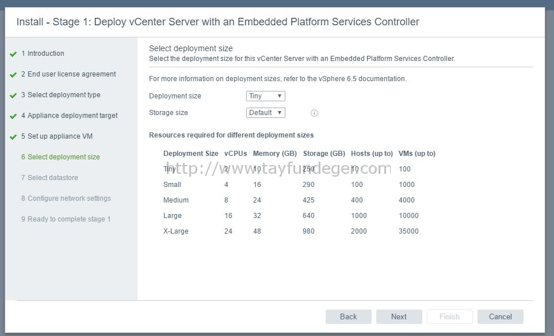Click the Small row hosts value 100
The width and height of the screenshot is (554, 336).
[x=357, y=185]
